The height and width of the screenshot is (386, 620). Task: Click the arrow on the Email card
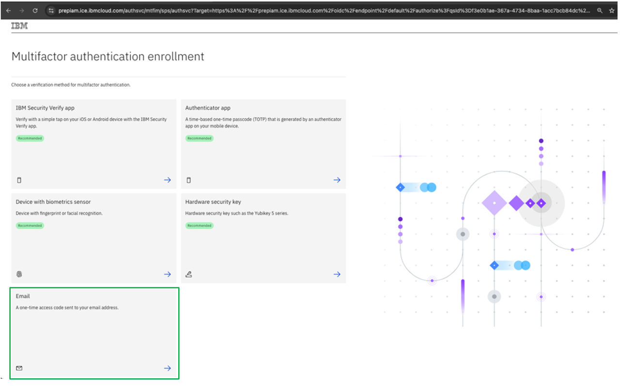(167, 368)
